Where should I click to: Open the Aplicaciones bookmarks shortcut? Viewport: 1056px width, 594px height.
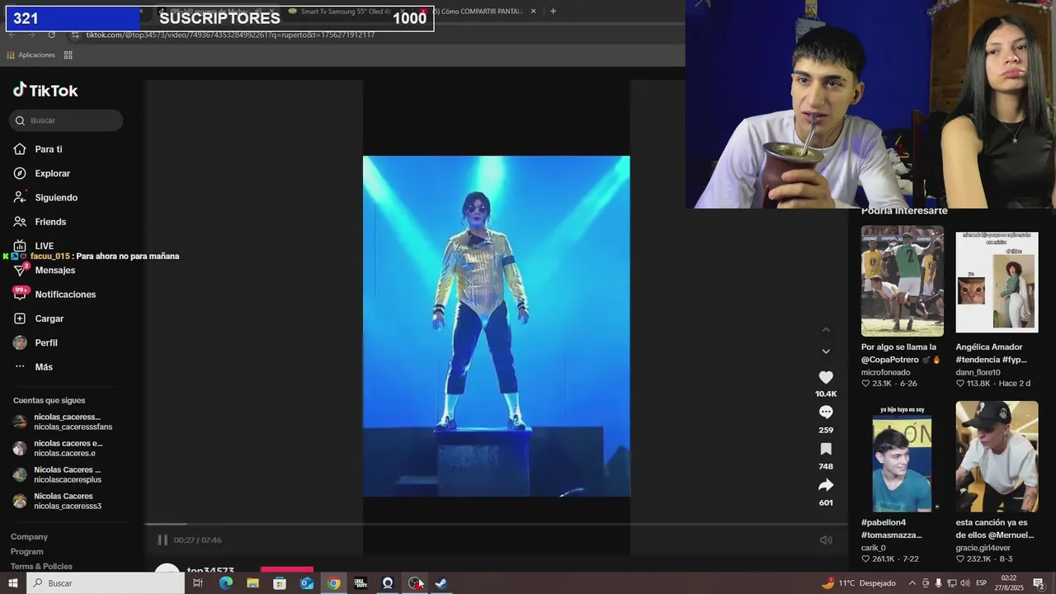click(x=31, y=55)
